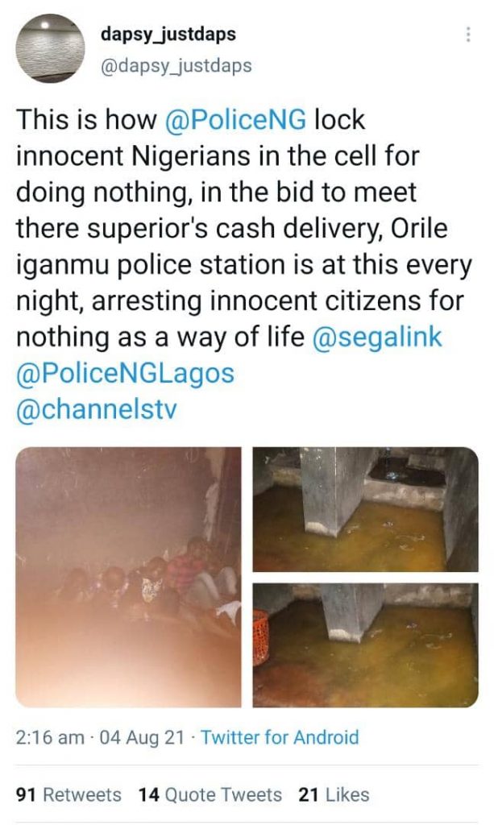Open the left photo of detained people
Screen dimensions: 494x825
click(128, 577)
